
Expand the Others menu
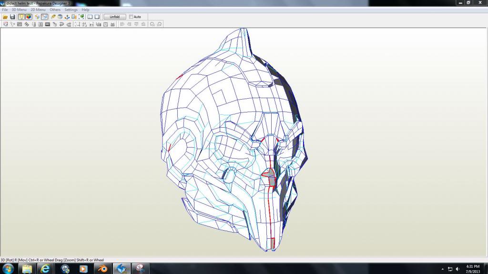tap(55, 10)
